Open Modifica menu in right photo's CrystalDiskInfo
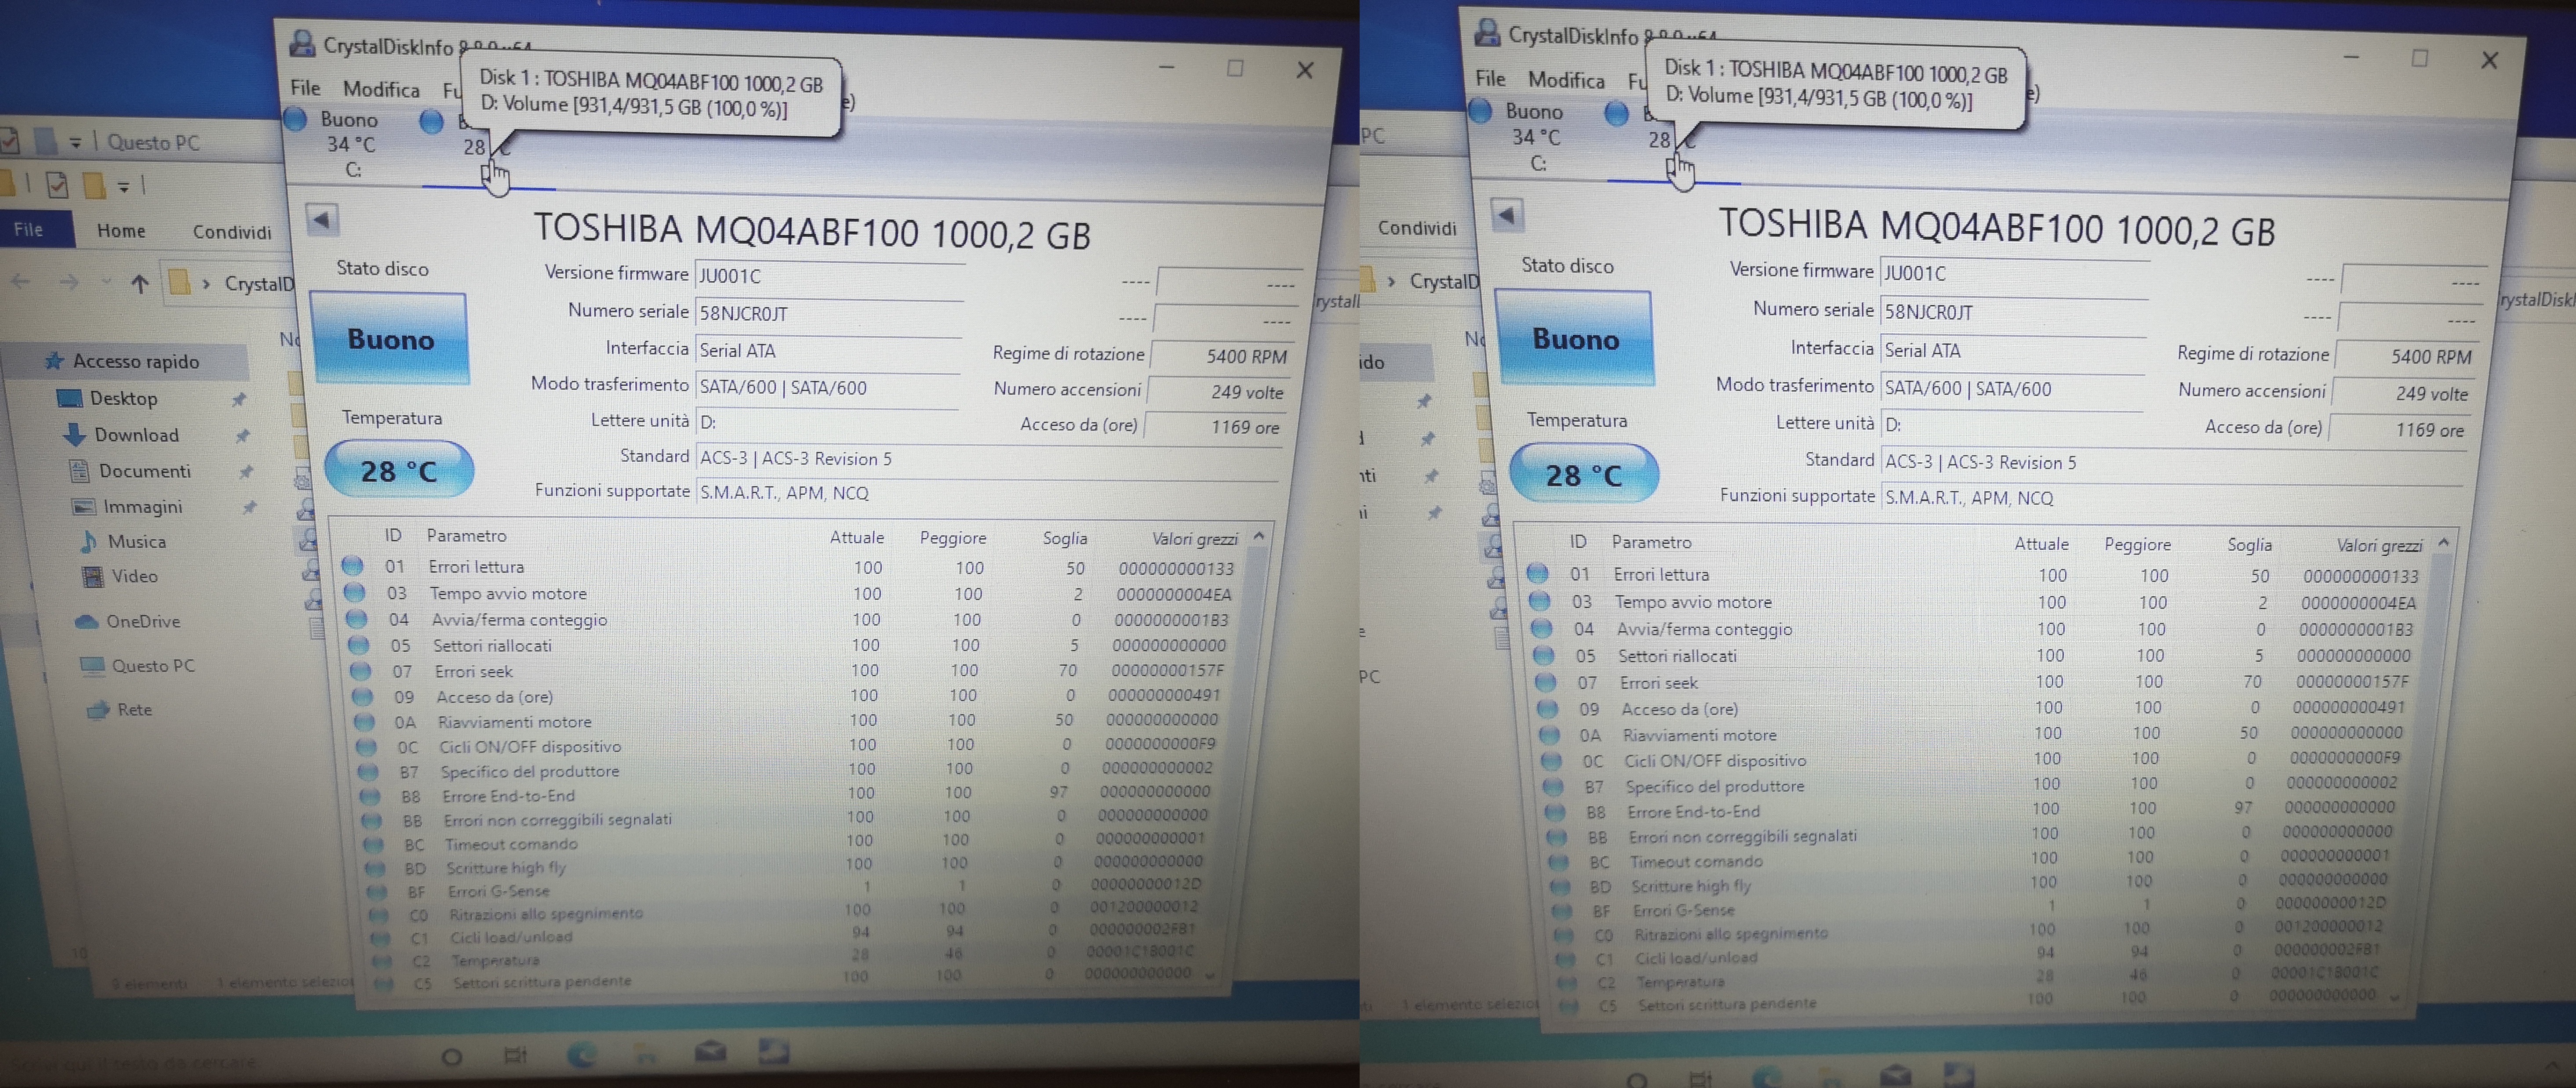This screenshot has height=1088, width=2576. 1566,80
